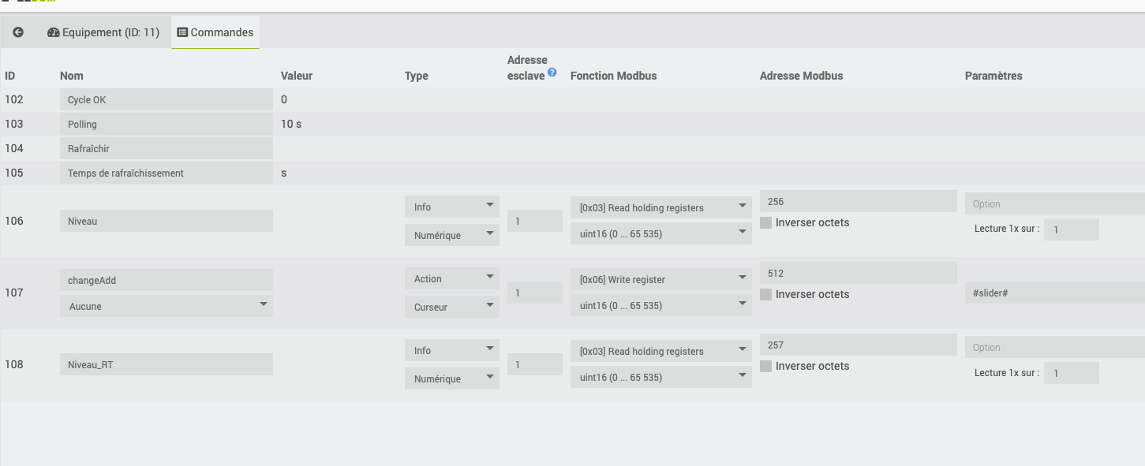This screenshot has height=466, width=1145.
Task: Click the help icon beside Adresse esclave
Action: click(x=552, y=72)
